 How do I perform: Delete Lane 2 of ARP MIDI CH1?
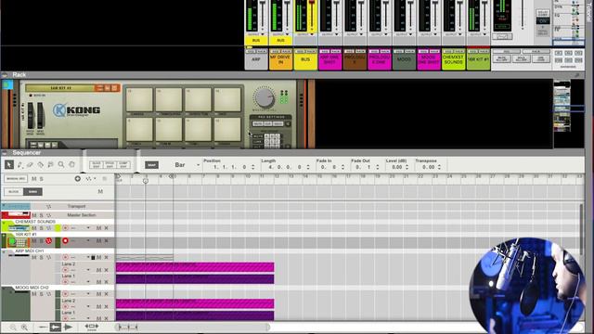click(106, 270)
